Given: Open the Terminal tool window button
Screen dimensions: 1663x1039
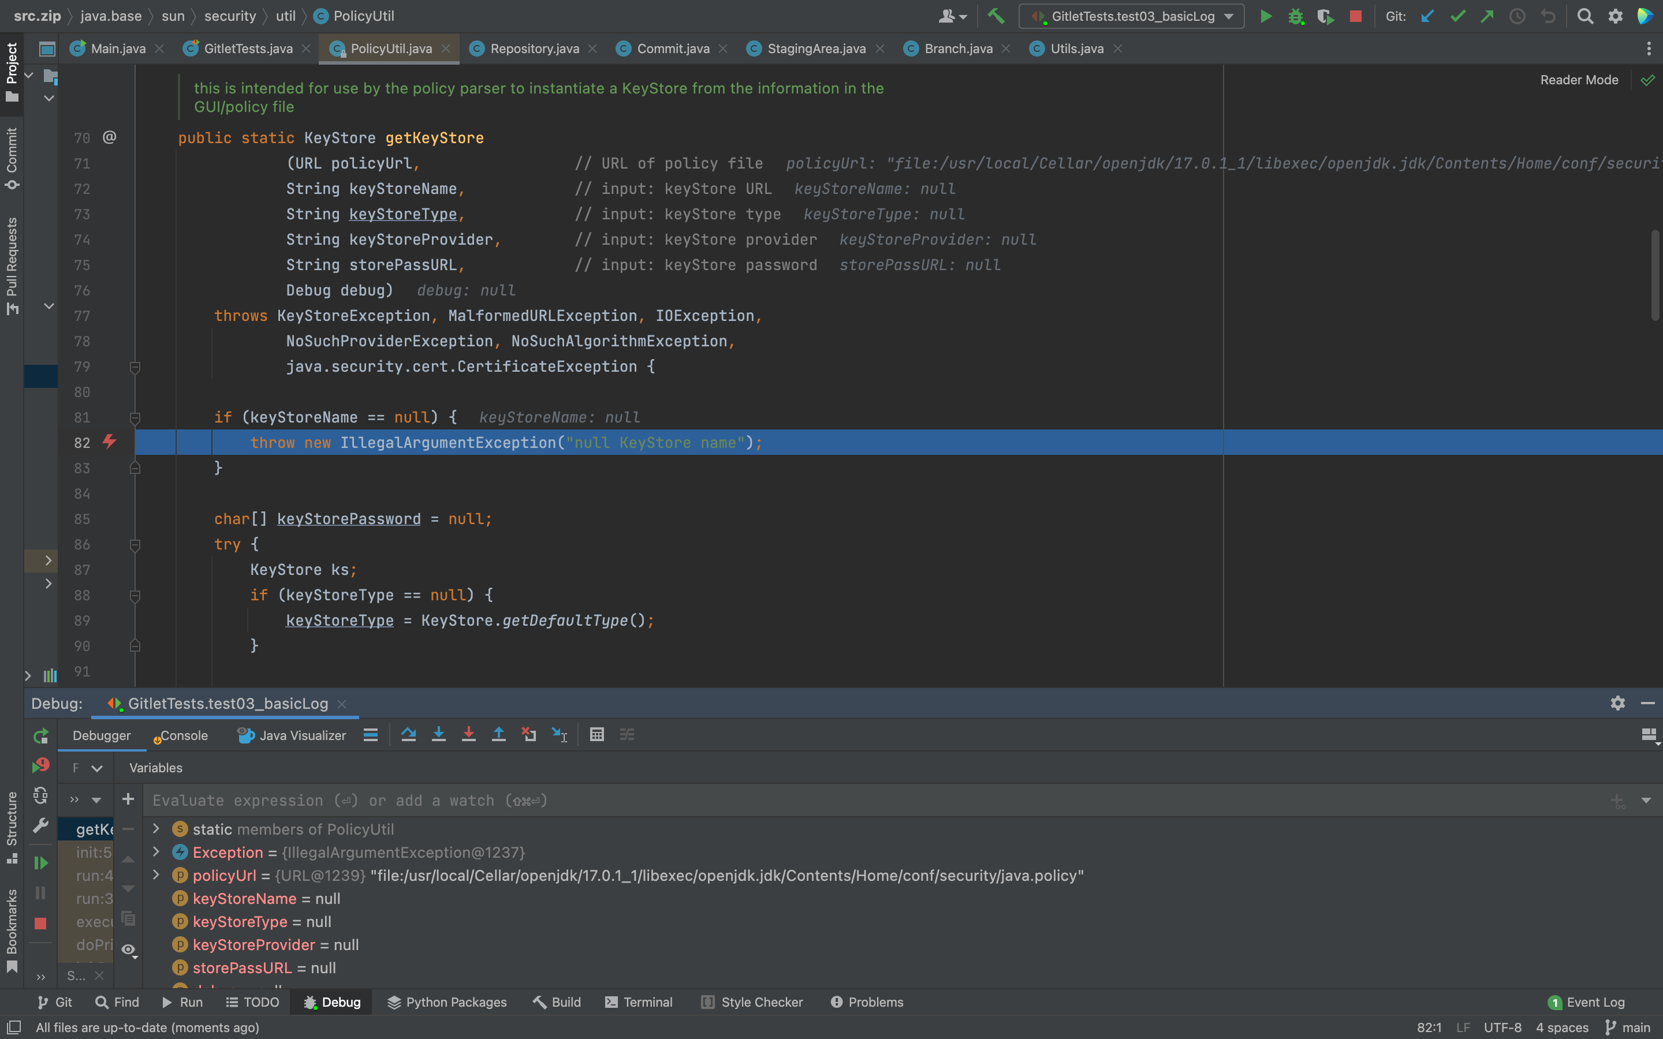Looking at the screenshot, I should tap(639, 1002).
